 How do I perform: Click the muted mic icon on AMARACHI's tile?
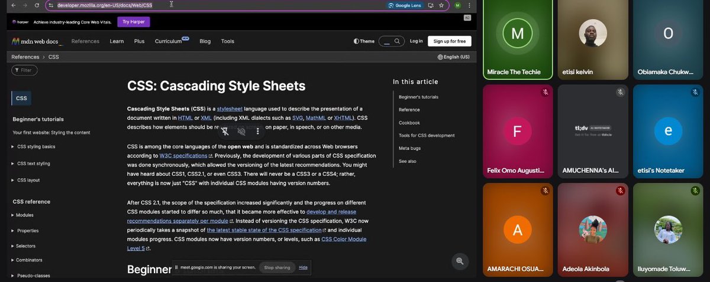[545, 191]
